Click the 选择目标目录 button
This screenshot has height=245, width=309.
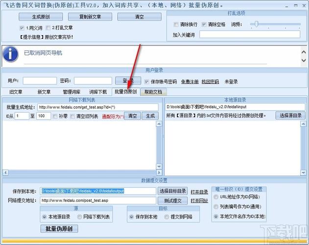coord(173,191)
